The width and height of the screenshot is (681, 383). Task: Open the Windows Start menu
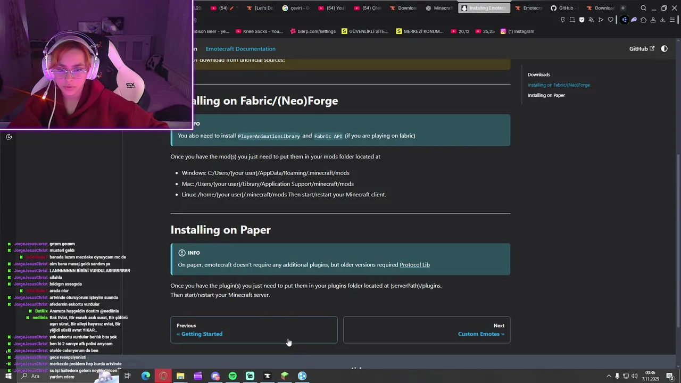(8, 376)
